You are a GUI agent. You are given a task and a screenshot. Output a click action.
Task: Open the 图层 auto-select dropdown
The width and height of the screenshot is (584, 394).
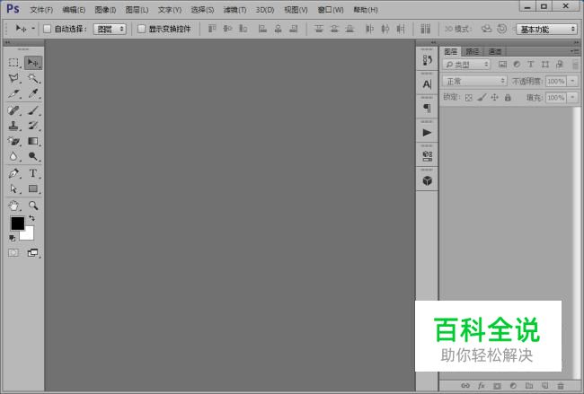pyautogui.click(x=110, y=29)
